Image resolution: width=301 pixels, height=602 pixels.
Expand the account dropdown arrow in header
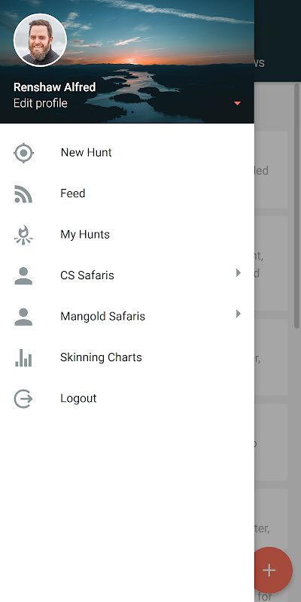coord(237,103)
